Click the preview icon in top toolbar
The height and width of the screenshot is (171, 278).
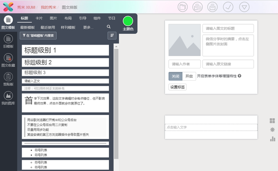[x=198, y=7]
